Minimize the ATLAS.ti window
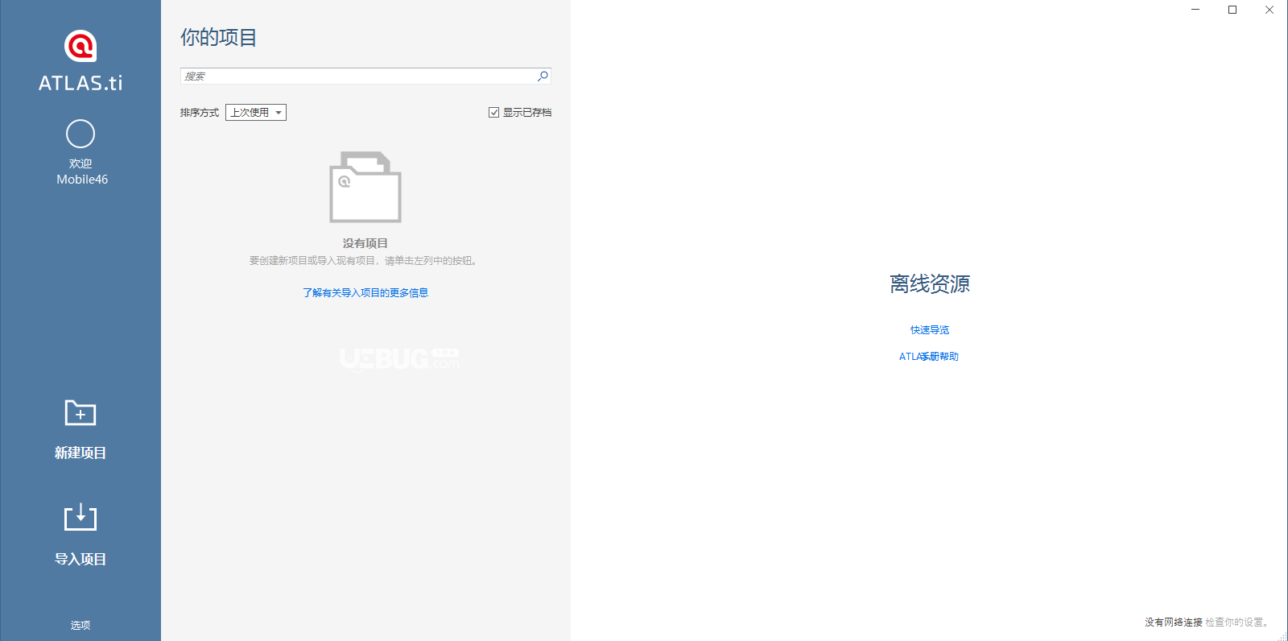This screenshot has width=1288, height=641. point(1195,10)
